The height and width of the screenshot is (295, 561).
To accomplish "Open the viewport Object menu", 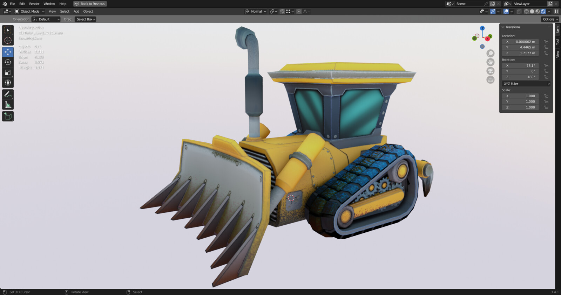I will [x=88, y=12].
